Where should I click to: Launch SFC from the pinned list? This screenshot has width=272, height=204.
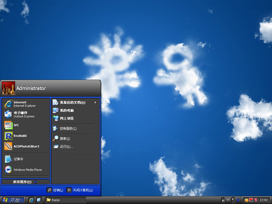[x=26, y=125]
